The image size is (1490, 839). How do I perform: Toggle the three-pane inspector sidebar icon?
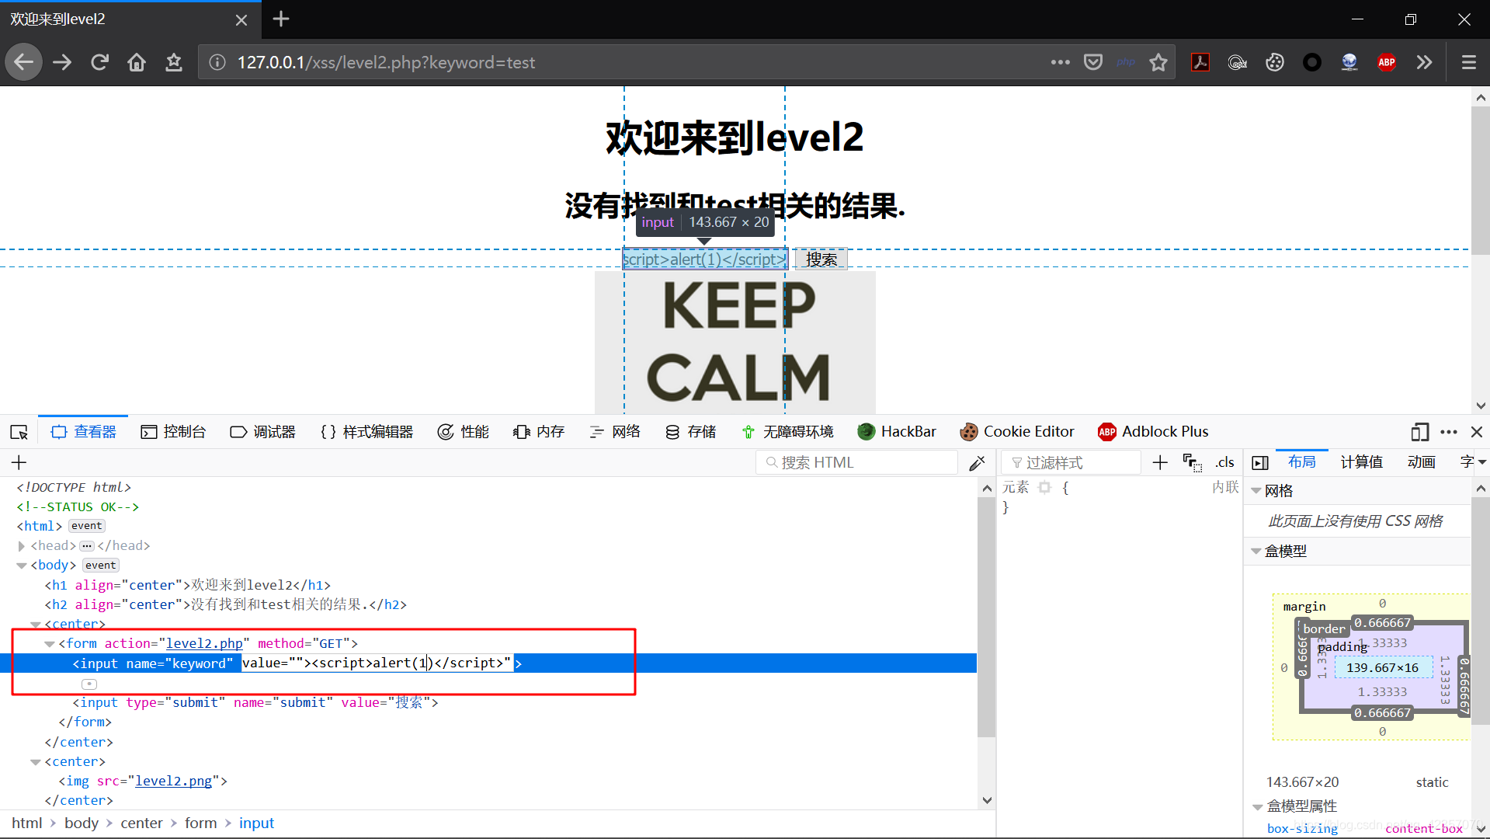[x=1260, y=462]
